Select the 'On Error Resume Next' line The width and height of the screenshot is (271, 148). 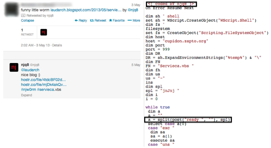click(169, 8)
